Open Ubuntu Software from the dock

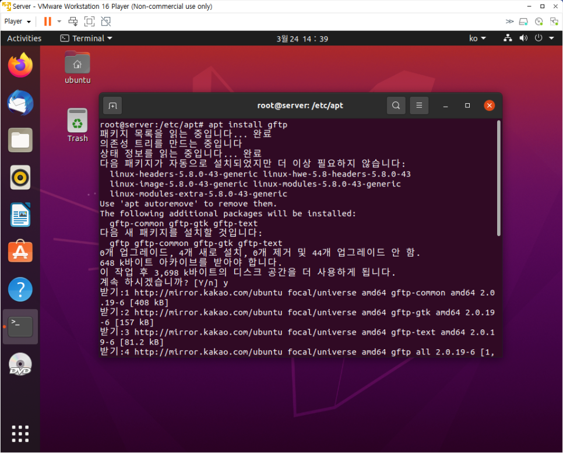(20, 251)
